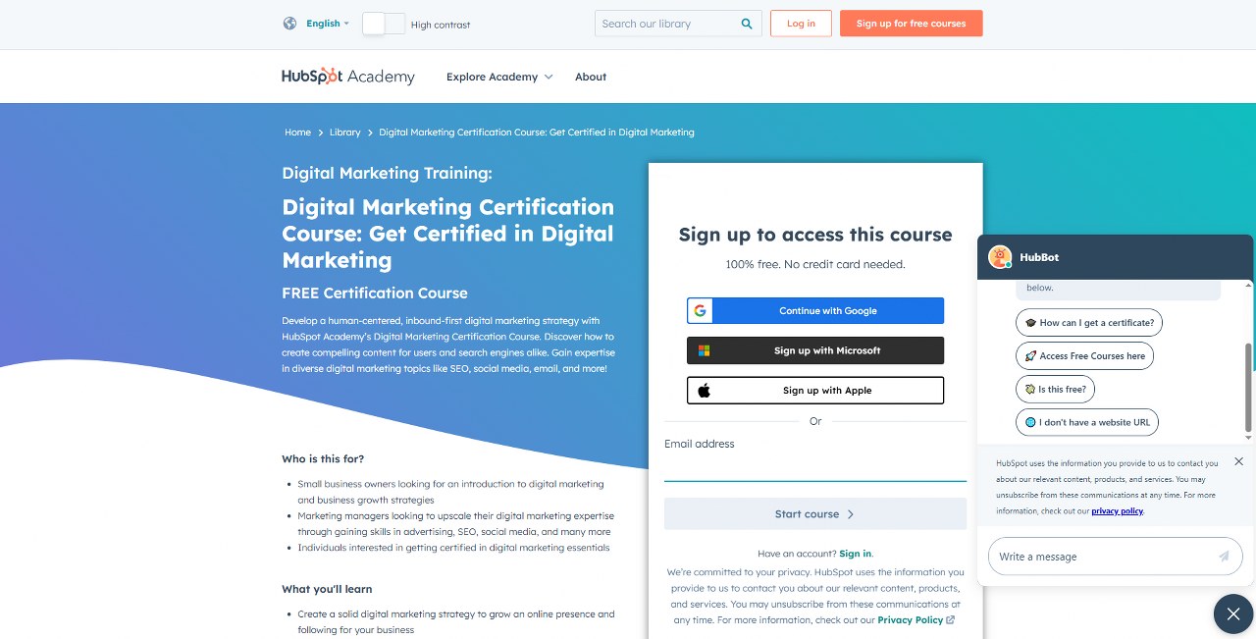Dismiss the chat privacy notice
This screenshot has width=1256, height=639.
coord(1238,461)
